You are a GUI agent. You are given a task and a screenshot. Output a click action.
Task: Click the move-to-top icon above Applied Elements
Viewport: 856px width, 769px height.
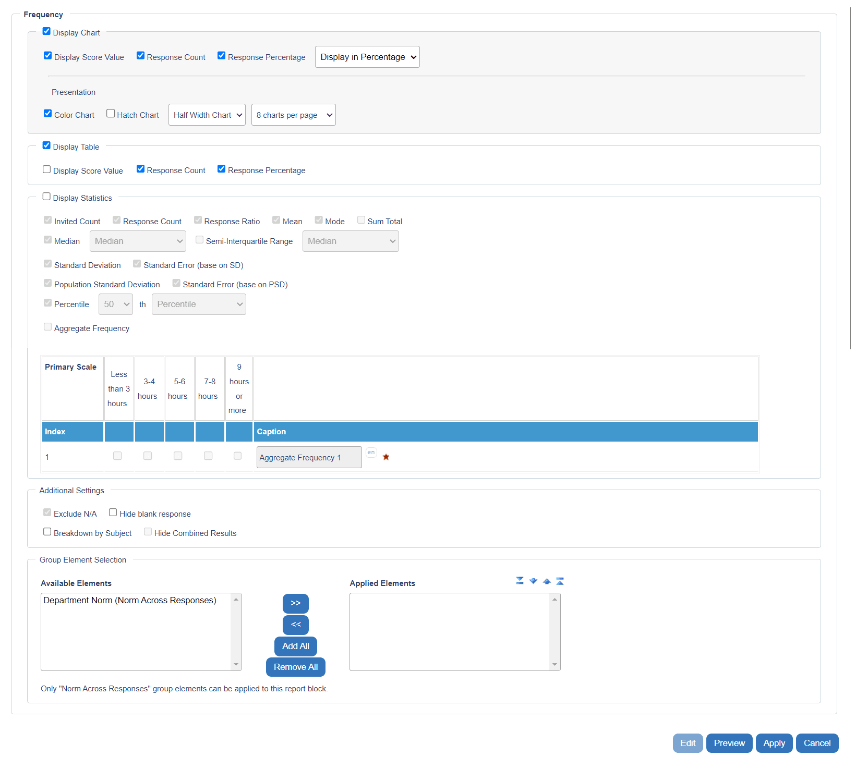[560, 581]
